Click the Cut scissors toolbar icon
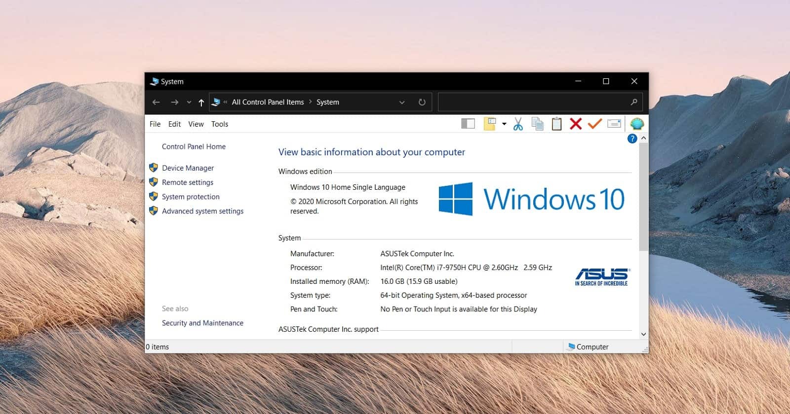The image size is (790, 414). pyautogui.click(x=518, y=124)
